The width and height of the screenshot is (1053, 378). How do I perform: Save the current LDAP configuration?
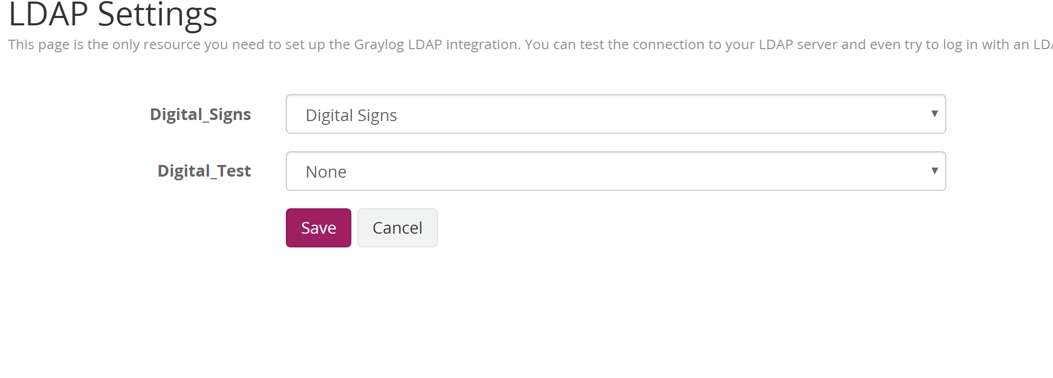pyautogui.click(x=318, y=227)
